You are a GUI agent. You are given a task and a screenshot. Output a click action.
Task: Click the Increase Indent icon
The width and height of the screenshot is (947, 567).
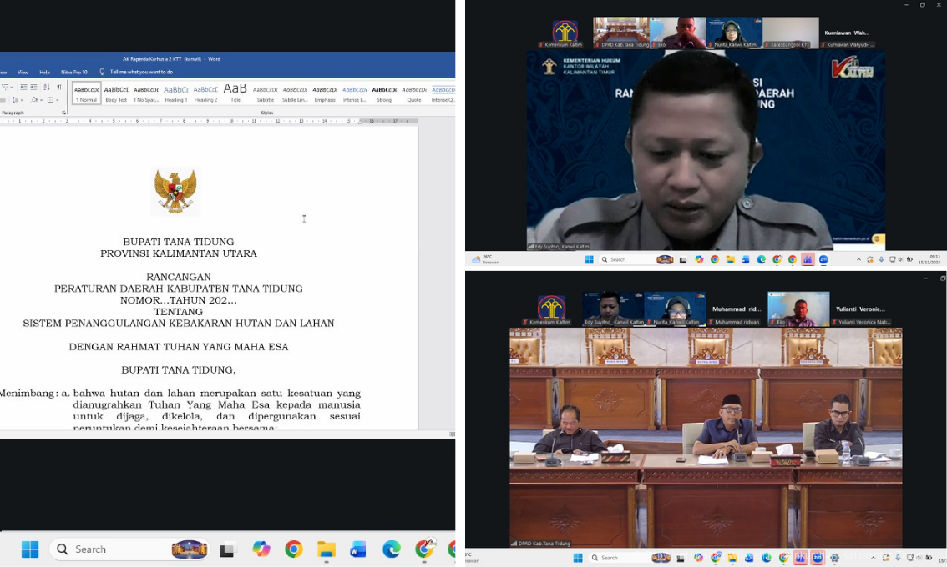[32, 87]
